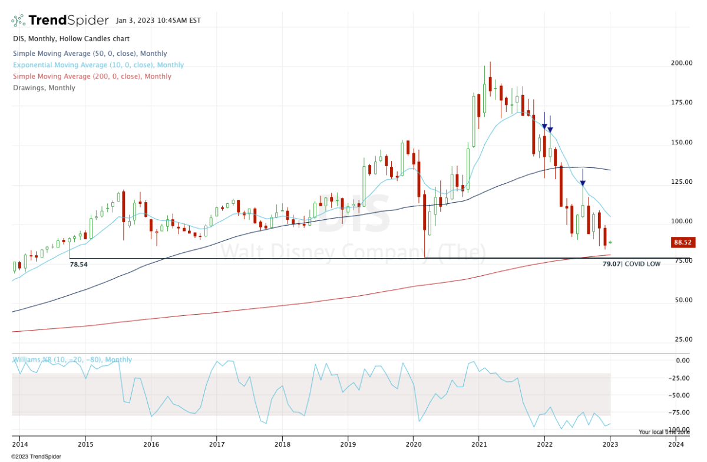Toggle the Exponential Moving Average (10) legend entry
The width and height of the screenshot is (707, 462).
coord(98,65)
